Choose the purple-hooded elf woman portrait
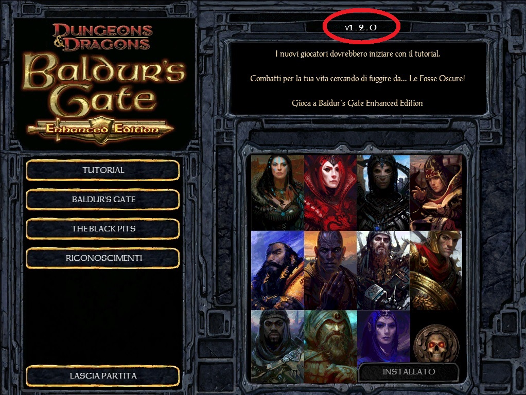This screenshot has width=526, height=395. coord(383,336)
